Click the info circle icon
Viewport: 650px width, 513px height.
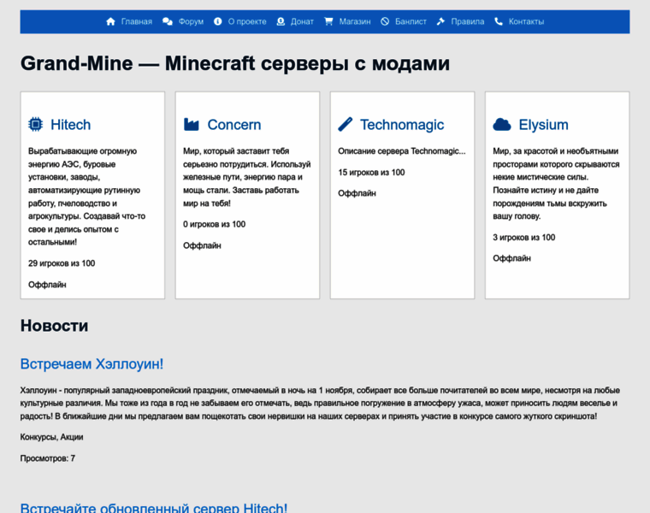(x=217, y=21)
